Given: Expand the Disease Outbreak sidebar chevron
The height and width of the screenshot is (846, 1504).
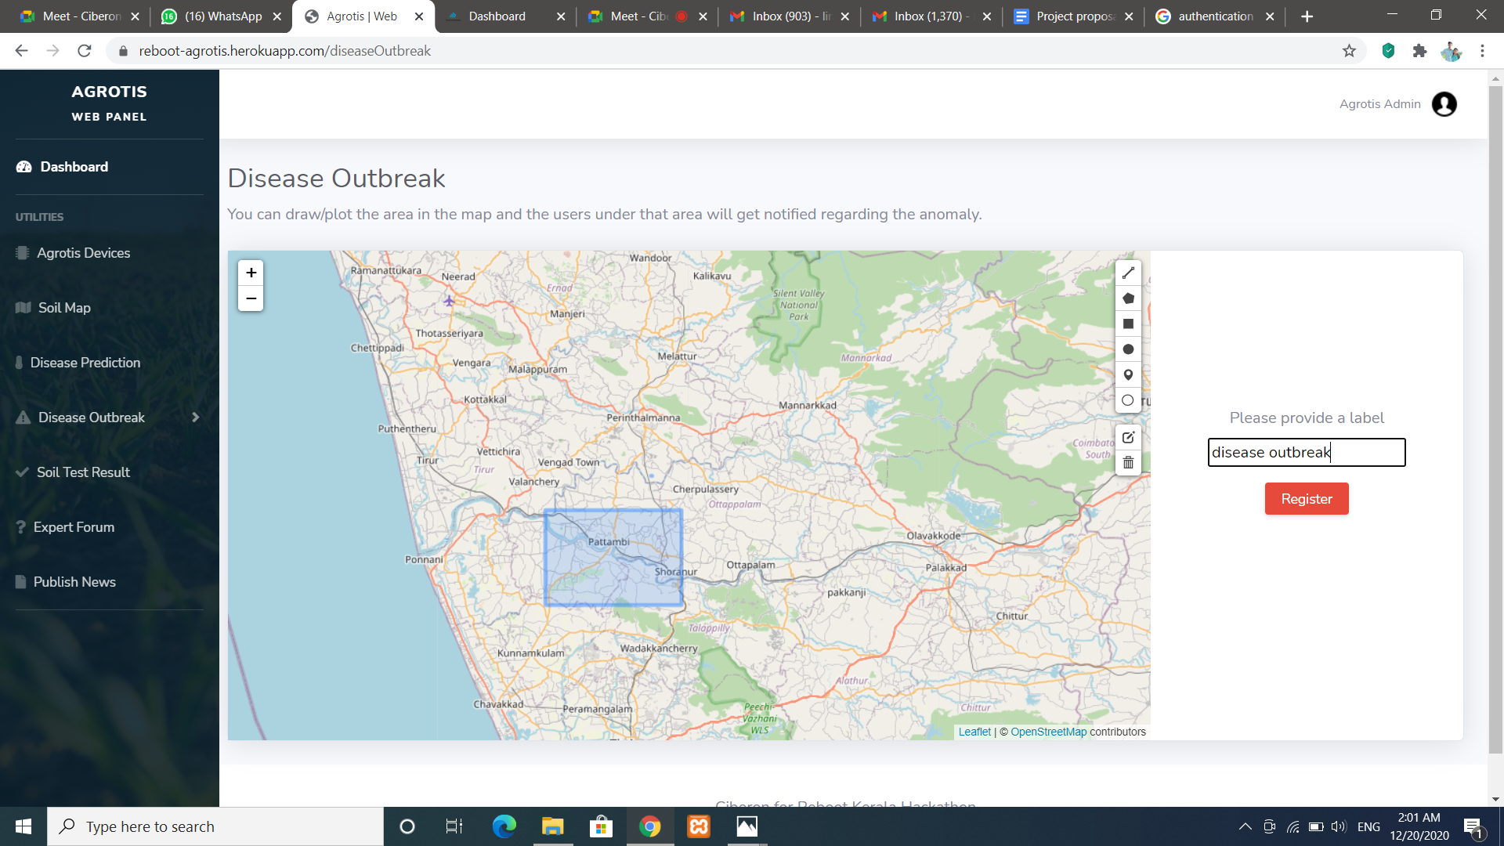Looking at the screenshot, I should point(195,418).
